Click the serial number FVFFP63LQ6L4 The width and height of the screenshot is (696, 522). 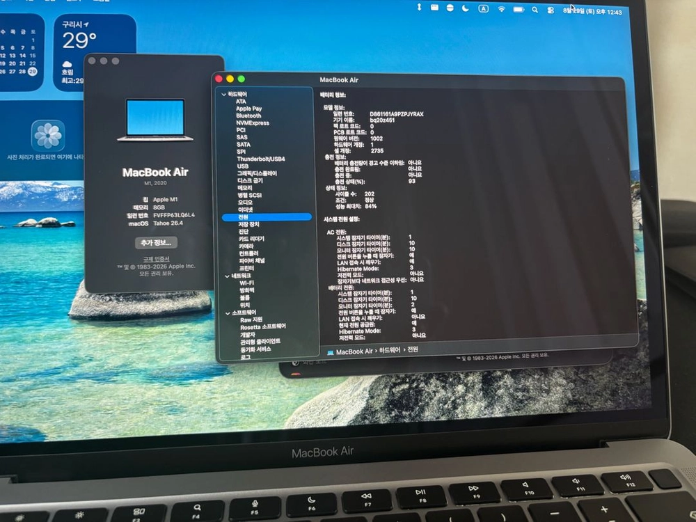point(174,215)
